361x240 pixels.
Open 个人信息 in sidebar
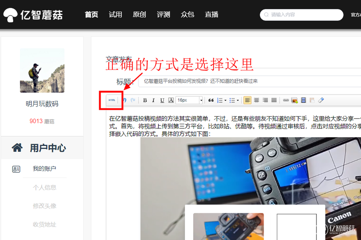[44, 187]
